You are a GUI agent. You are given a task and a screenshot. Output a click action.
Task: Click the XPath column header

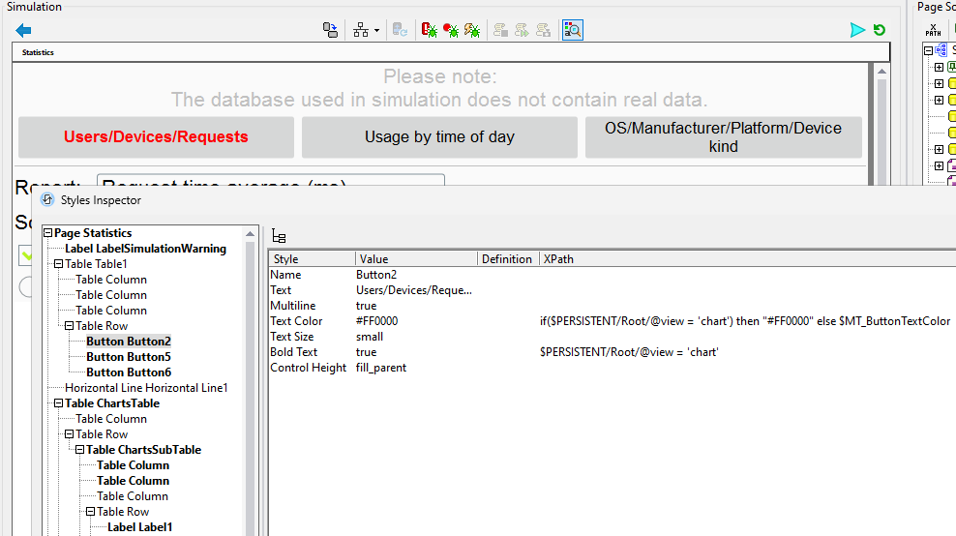[x=558, y=259]
